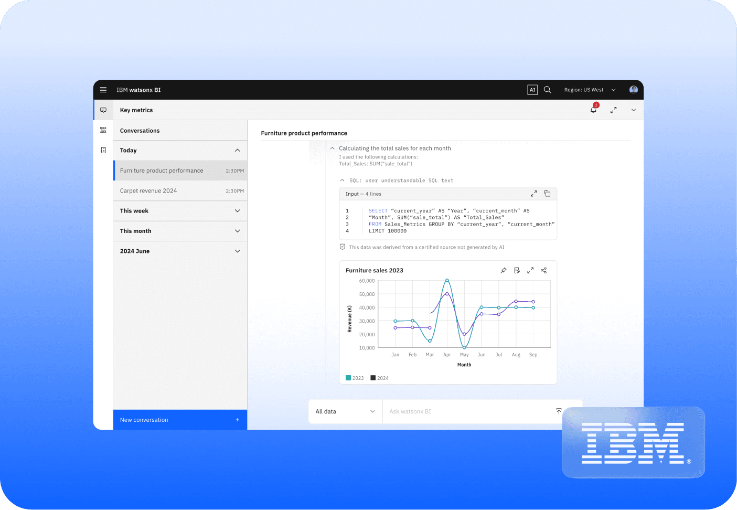737x510 pixels.
Task: Expand the SQL input code block
Action: 533,194
